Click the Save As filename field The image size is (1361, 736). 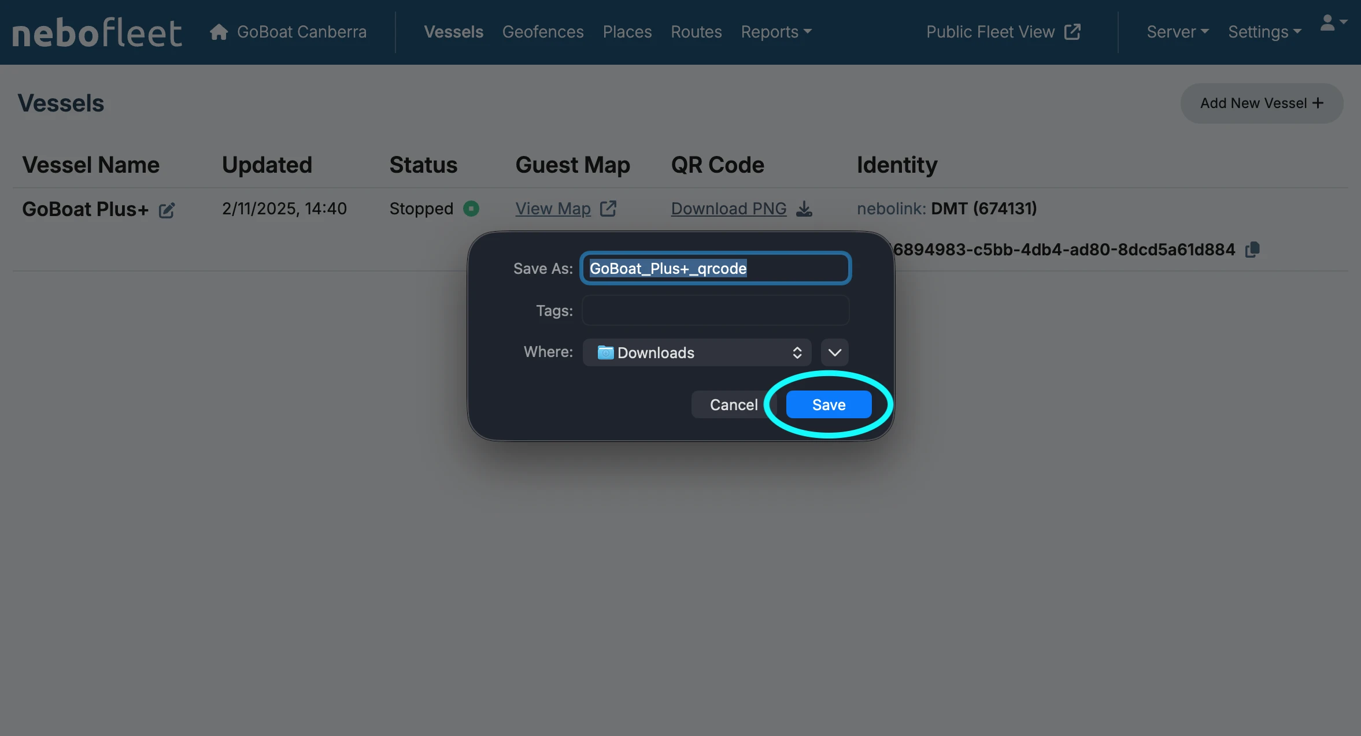tap(715, 268)
